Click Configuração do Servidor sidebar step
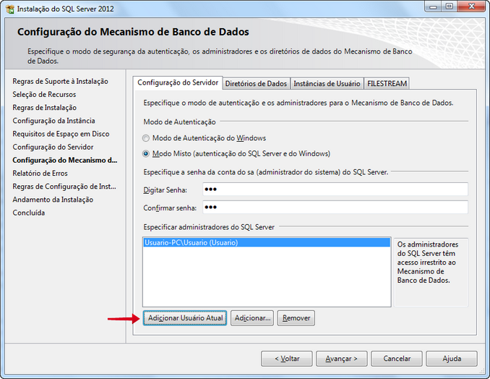 coord(53,147)
